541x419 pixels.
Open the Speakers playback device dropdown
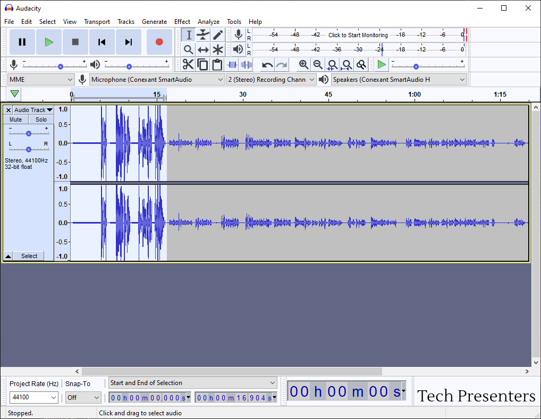pyautogui.click(x=399, y=80)
